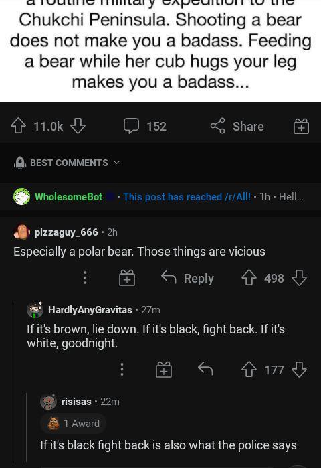Award the HardlyAnyGravitas comment
Image resolution: width=321 pixels, height=468 pixels.
164,370
